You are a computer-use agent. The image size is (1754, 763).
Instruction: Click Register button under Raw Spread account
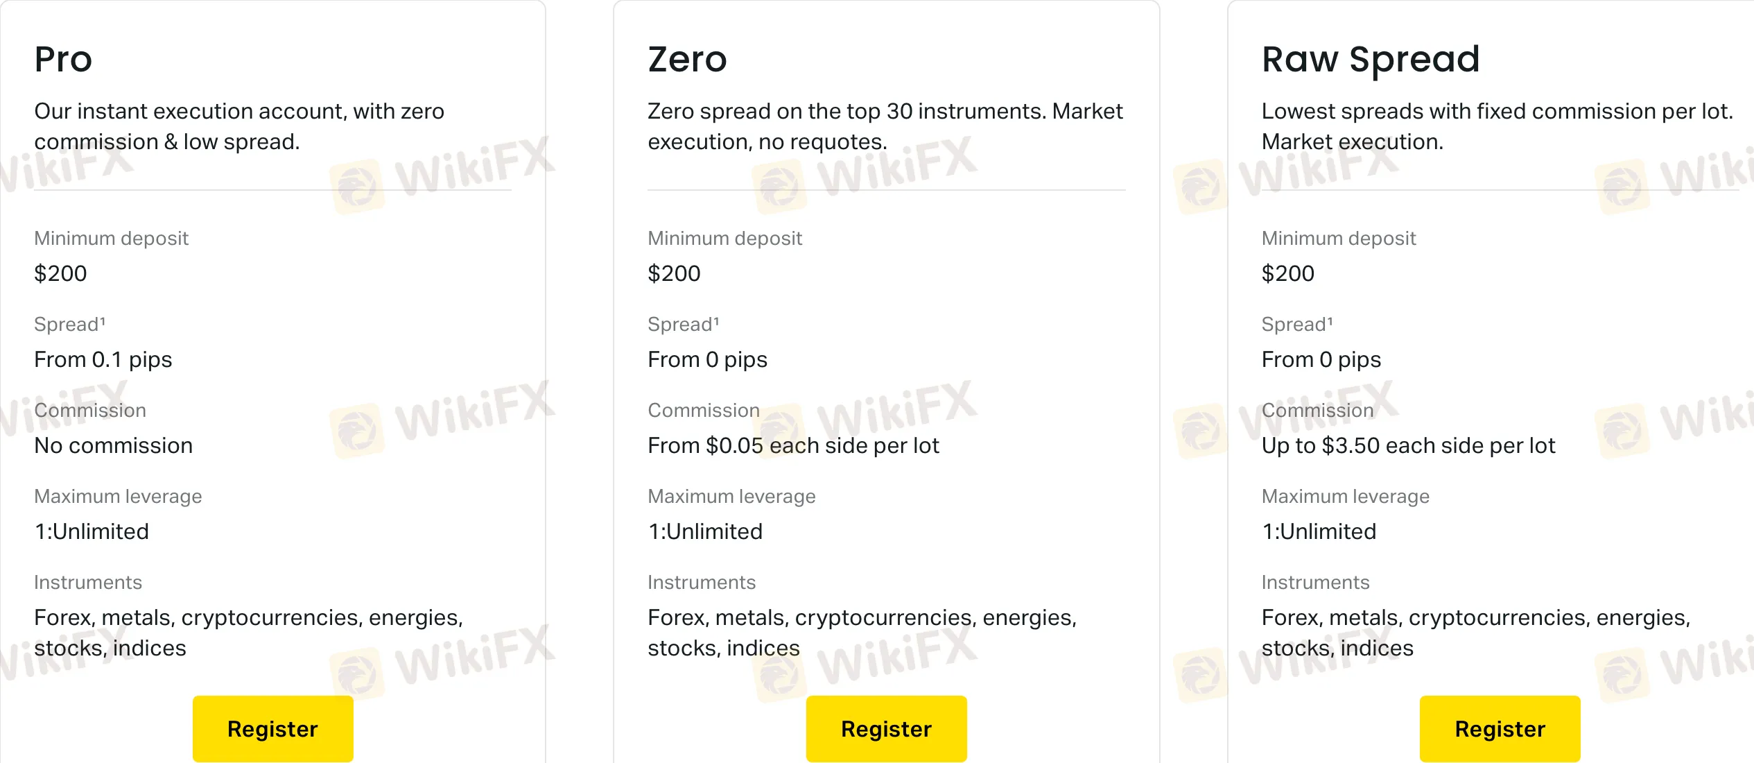click(x=1500, y=728)
